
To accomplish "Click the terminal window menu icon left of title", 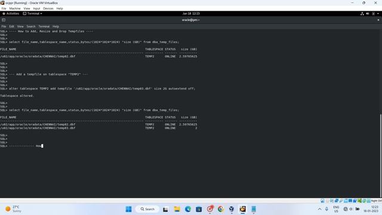I will [4, 20].
